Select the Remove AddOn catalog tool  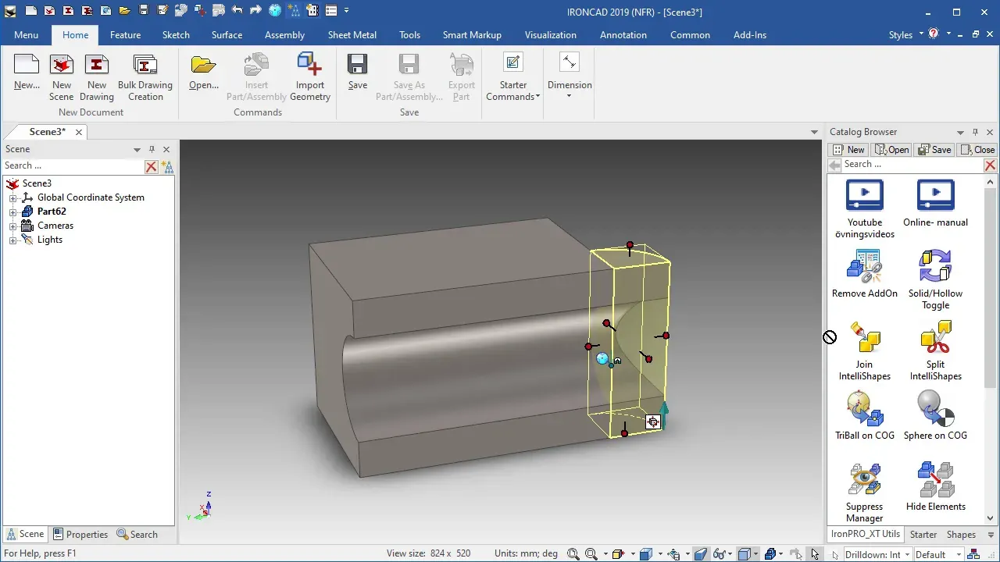click(865, 274)
